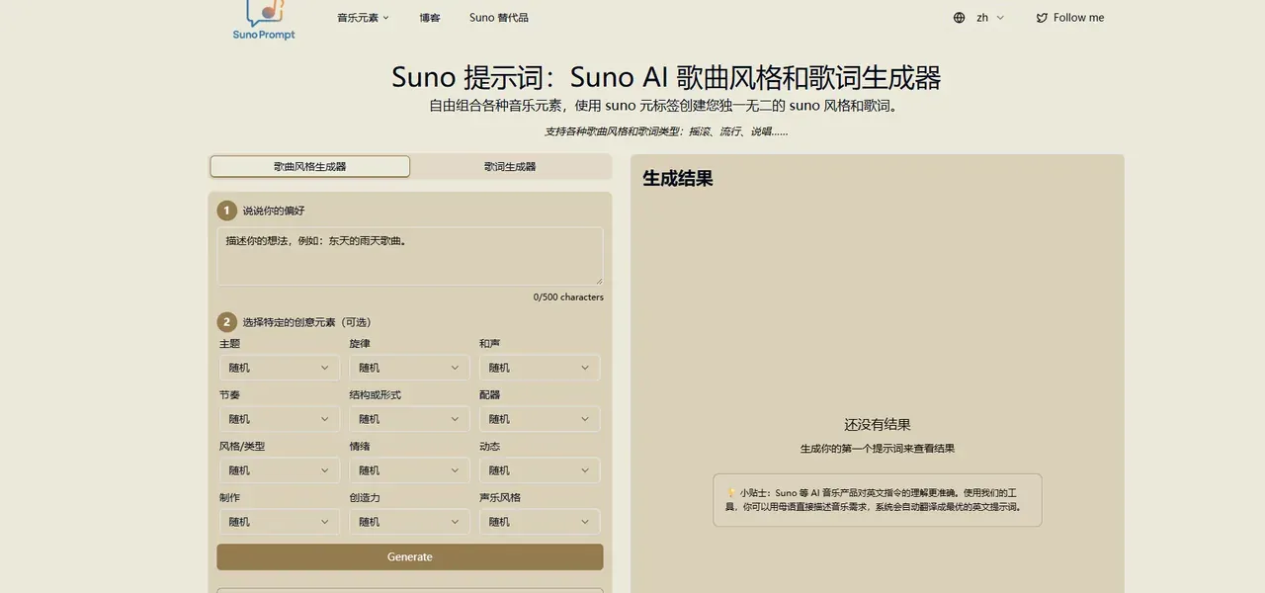
Task: Click the 0/500 characters counter
Action: [568, 296]
